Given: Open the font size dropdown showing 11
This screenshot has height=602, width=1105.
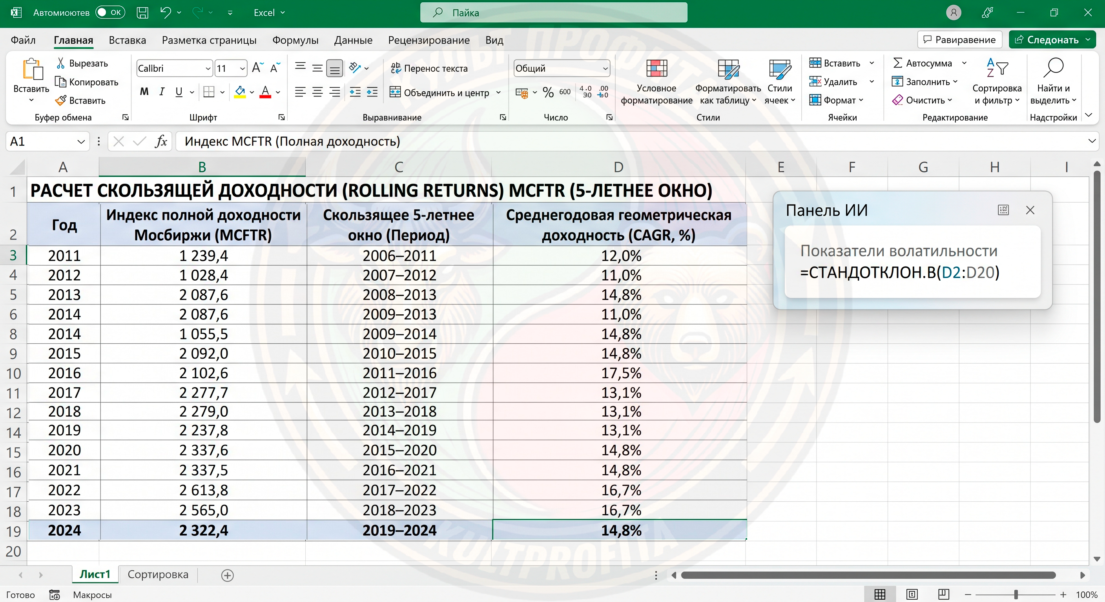Looking at the screenshot, I should click(x=242, y=69).
